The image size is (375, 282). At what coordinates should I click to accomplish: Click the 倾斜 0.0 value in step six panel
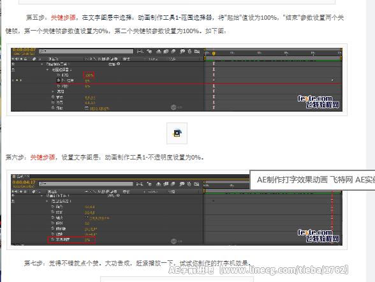[87, 223]
